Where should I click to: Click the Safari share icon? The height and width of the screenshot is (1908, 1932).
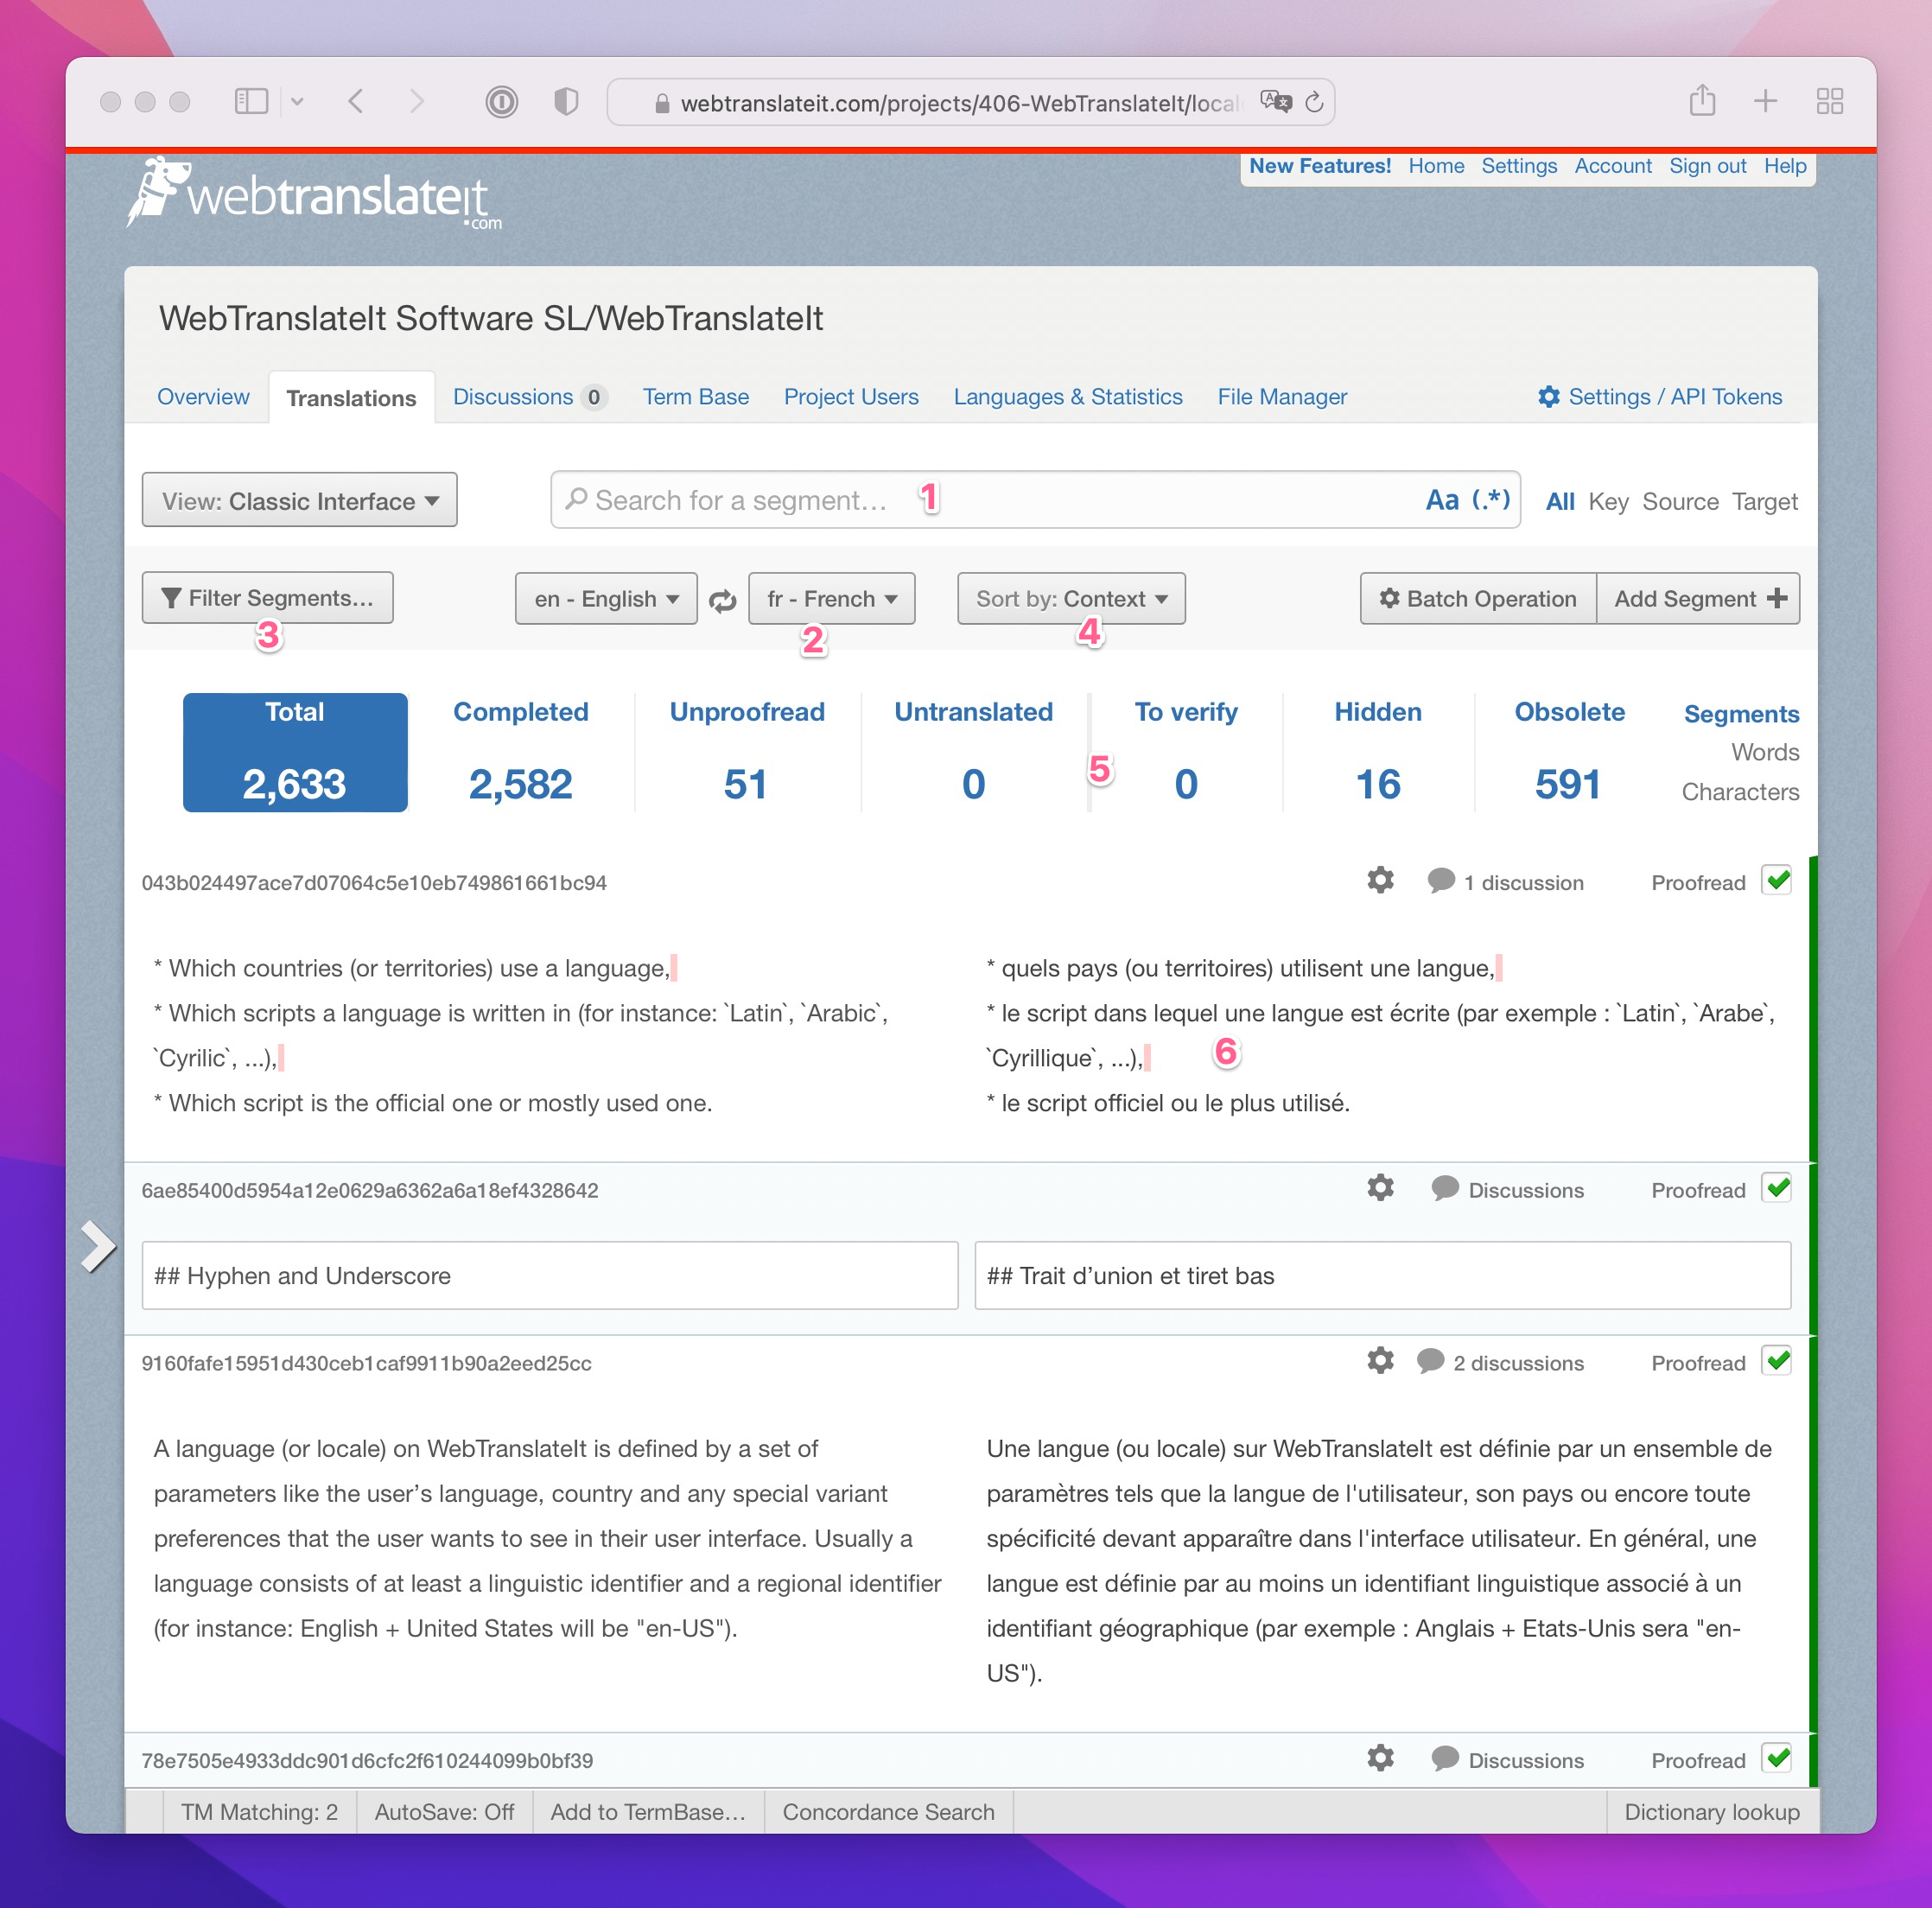(x=1702, y=101)
